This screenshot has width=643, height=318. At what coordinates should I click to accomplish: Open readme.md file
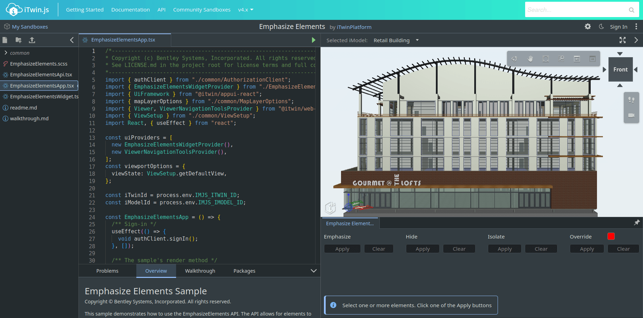point(39,108)
